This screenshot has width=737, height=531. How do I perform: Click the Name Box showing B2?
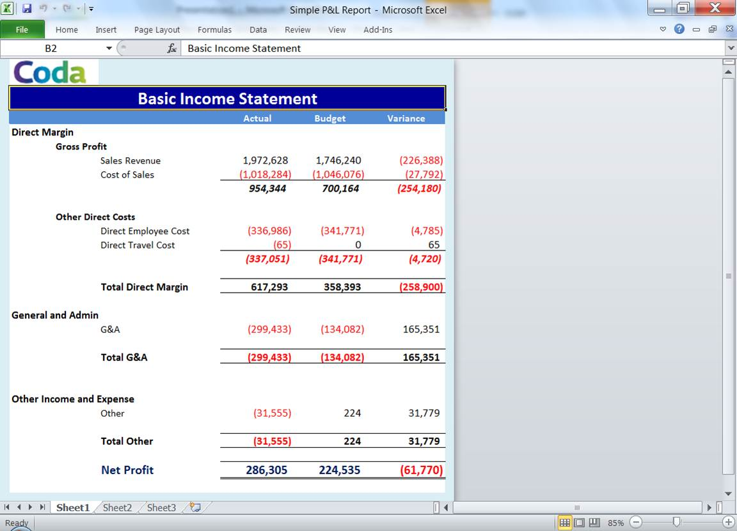[51, 49]
